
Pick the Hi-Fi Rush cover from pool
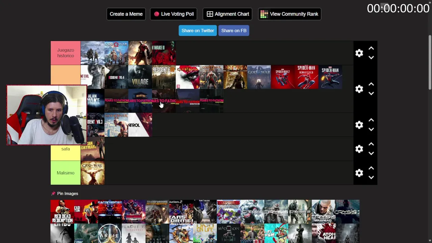click(x=276, y=233)
